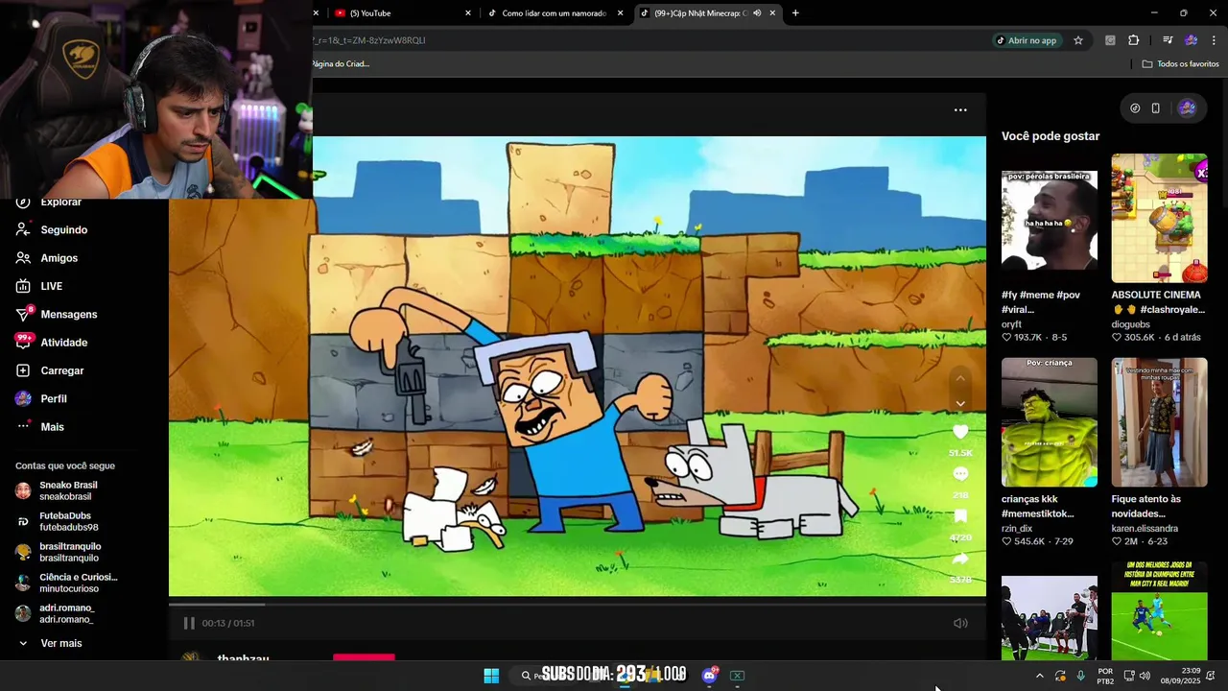Open Todos os favoritos folder
Viewport: 1228px width, 691px height.
click(1181, 64)
